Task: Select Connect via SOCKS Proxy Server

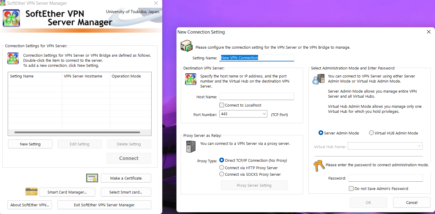Action: pos(221,174)
